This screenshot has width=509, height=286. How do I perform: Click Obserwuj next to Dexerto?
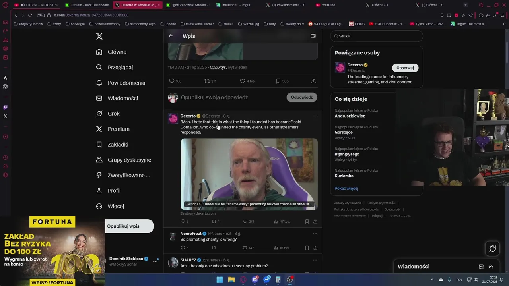[405, 68]
